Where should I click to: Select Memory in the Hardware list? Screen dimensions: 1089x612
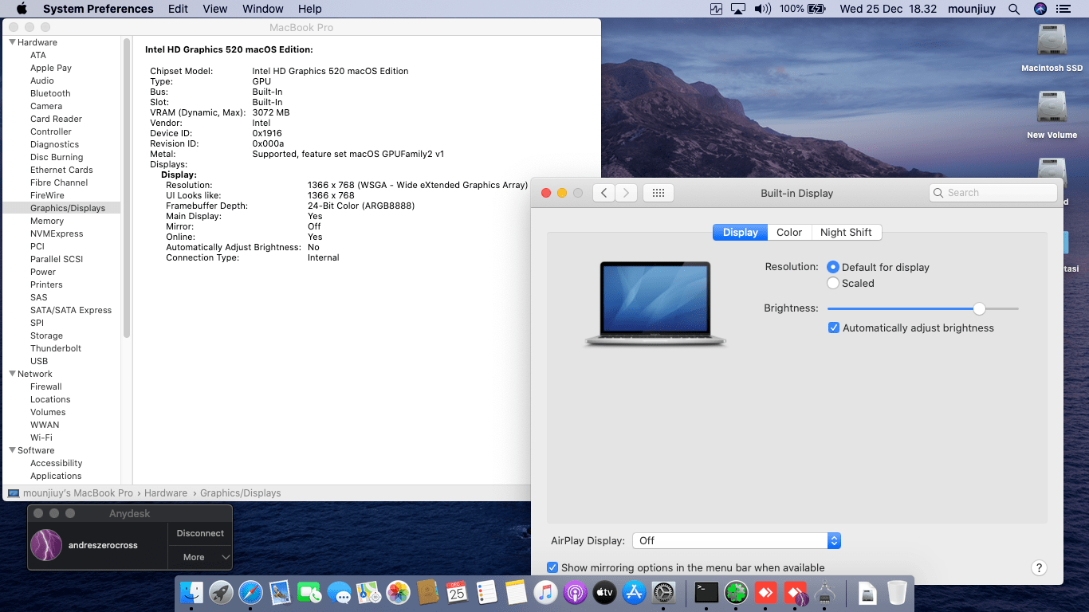pos(47,221)
